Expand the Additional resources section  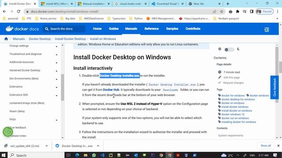coord(56,63)
